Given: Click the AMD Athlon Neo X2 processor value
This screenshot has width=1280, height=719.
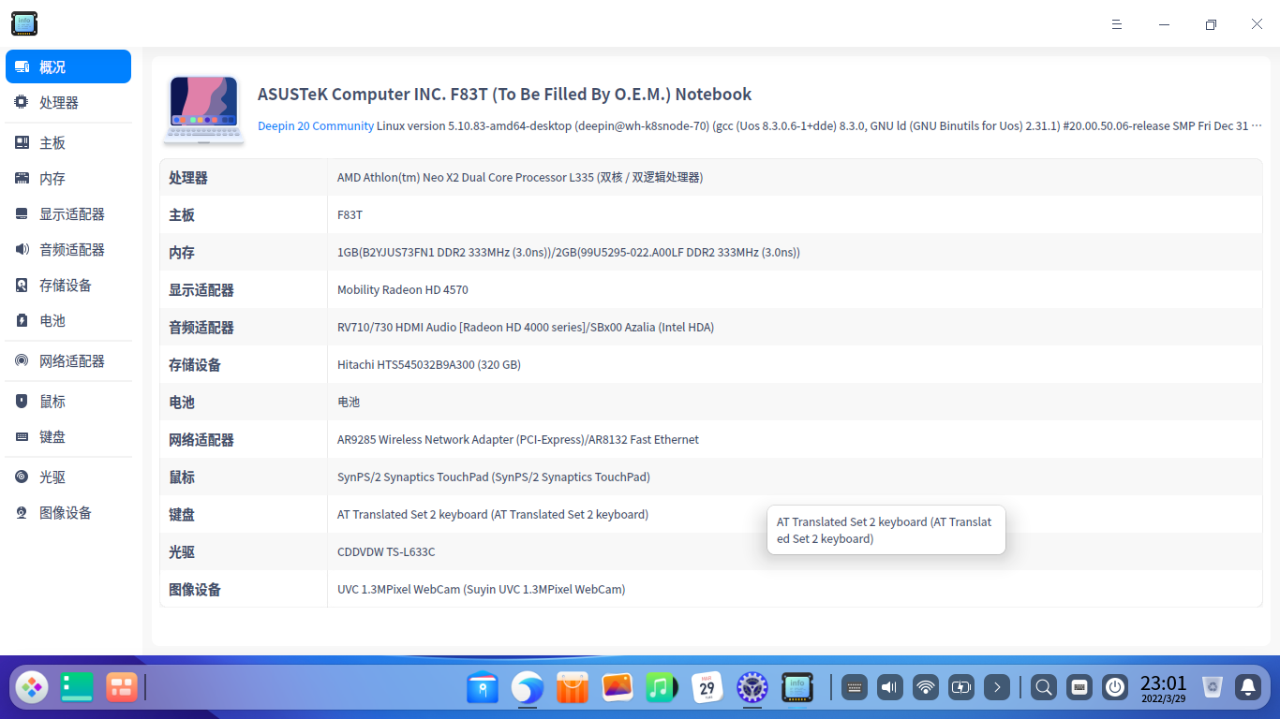Looking at the screenshot, I should (x=520, y=177).
